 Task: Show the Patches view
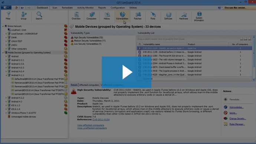click(138, 16)
